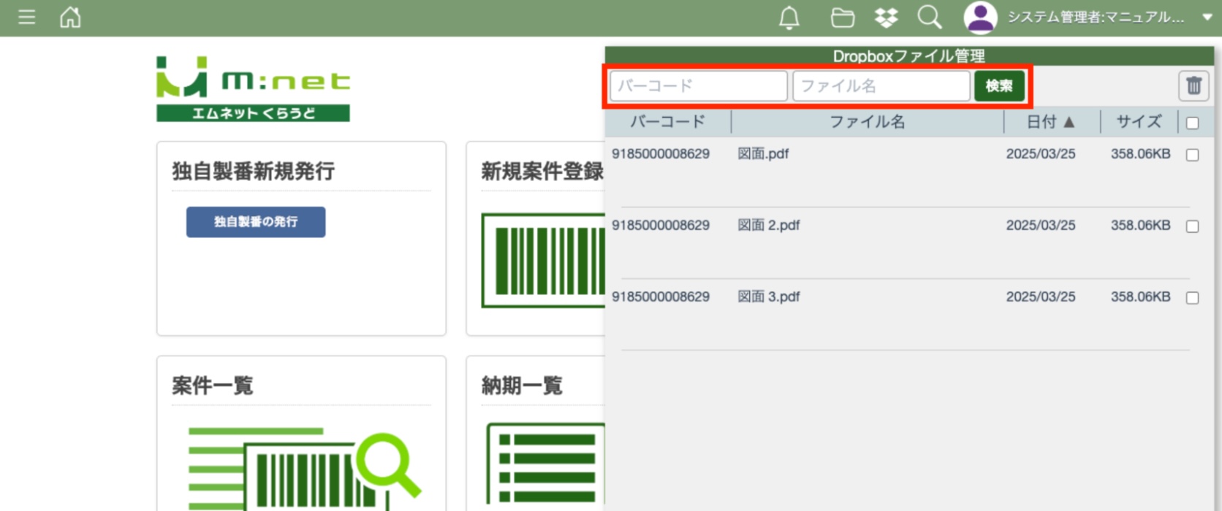
Task: Toggle the Dropbox icon panel
Action: coord(886,18)
